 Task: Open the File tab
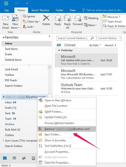click(x=7, y=10)
